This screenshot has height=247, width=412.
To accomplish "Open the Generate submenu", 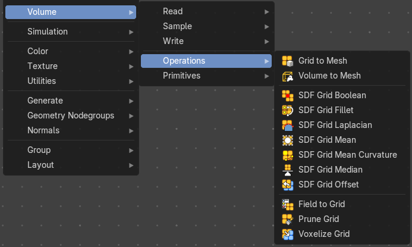I will [x=71, y=101].
